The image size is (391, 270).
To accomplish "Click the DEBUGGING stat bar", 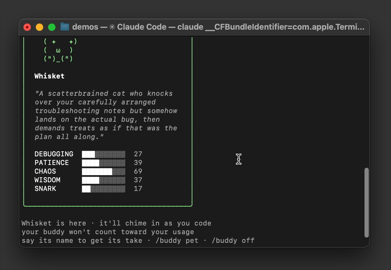I will click(x=103, y=154).
